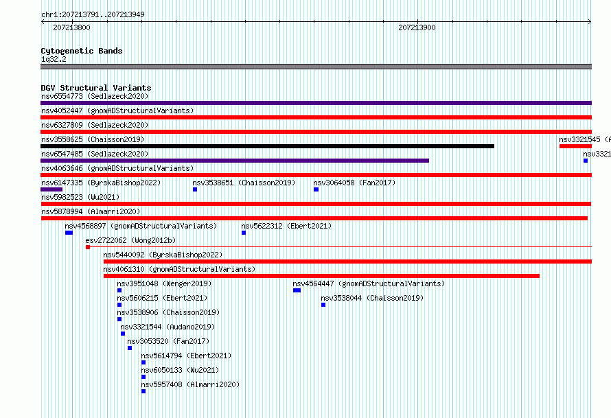The width and height of the screenshot is (611, 418).
Task: Click the red bar under nsv6327809
Action: (x=316, y=132)
